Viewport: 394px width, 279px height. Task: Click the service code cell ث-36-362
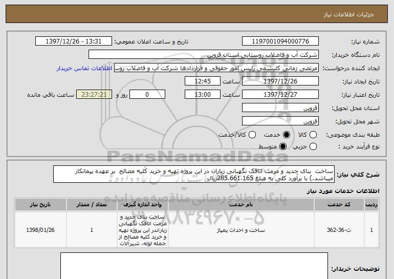point(339,230)
